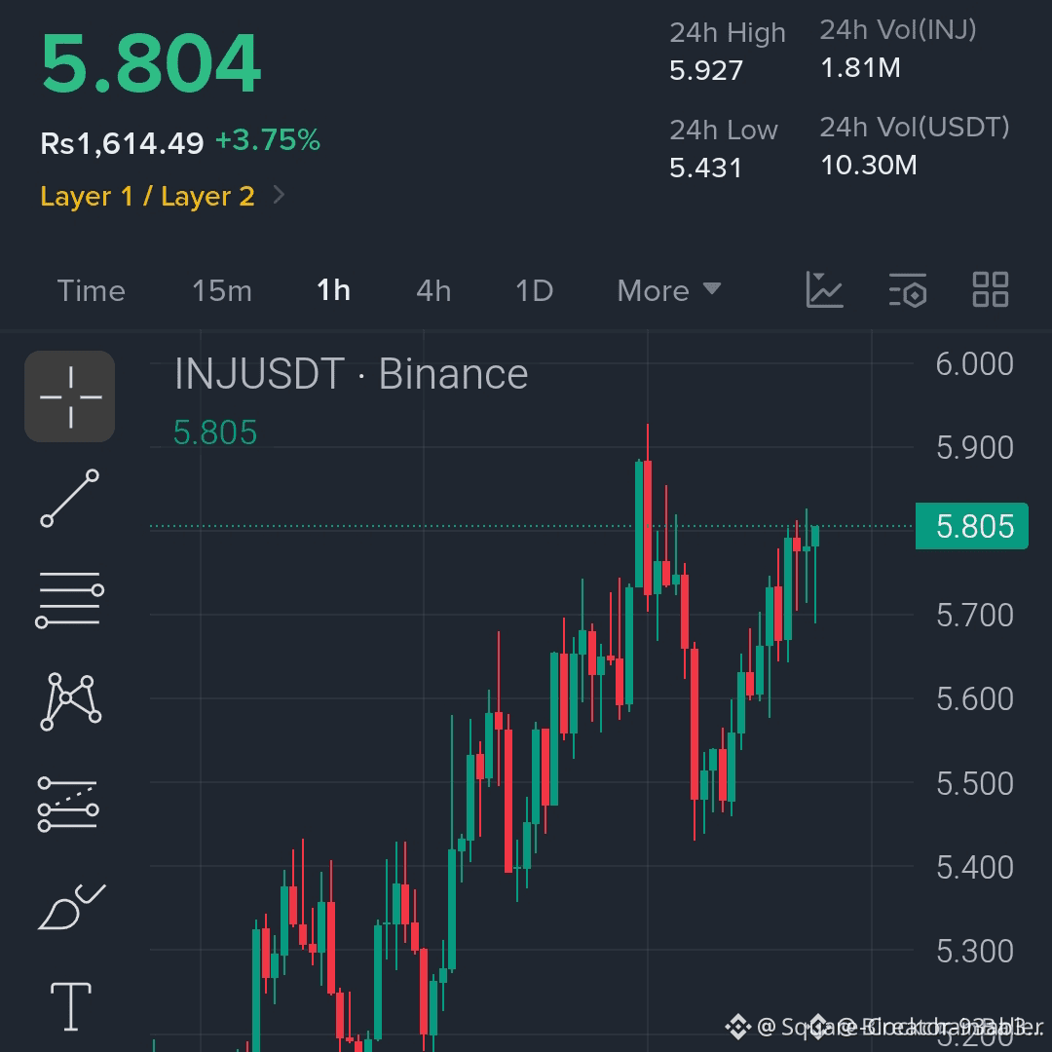Click the 5.300 price axis label
1052x1052 pixels.
[974, 952]
